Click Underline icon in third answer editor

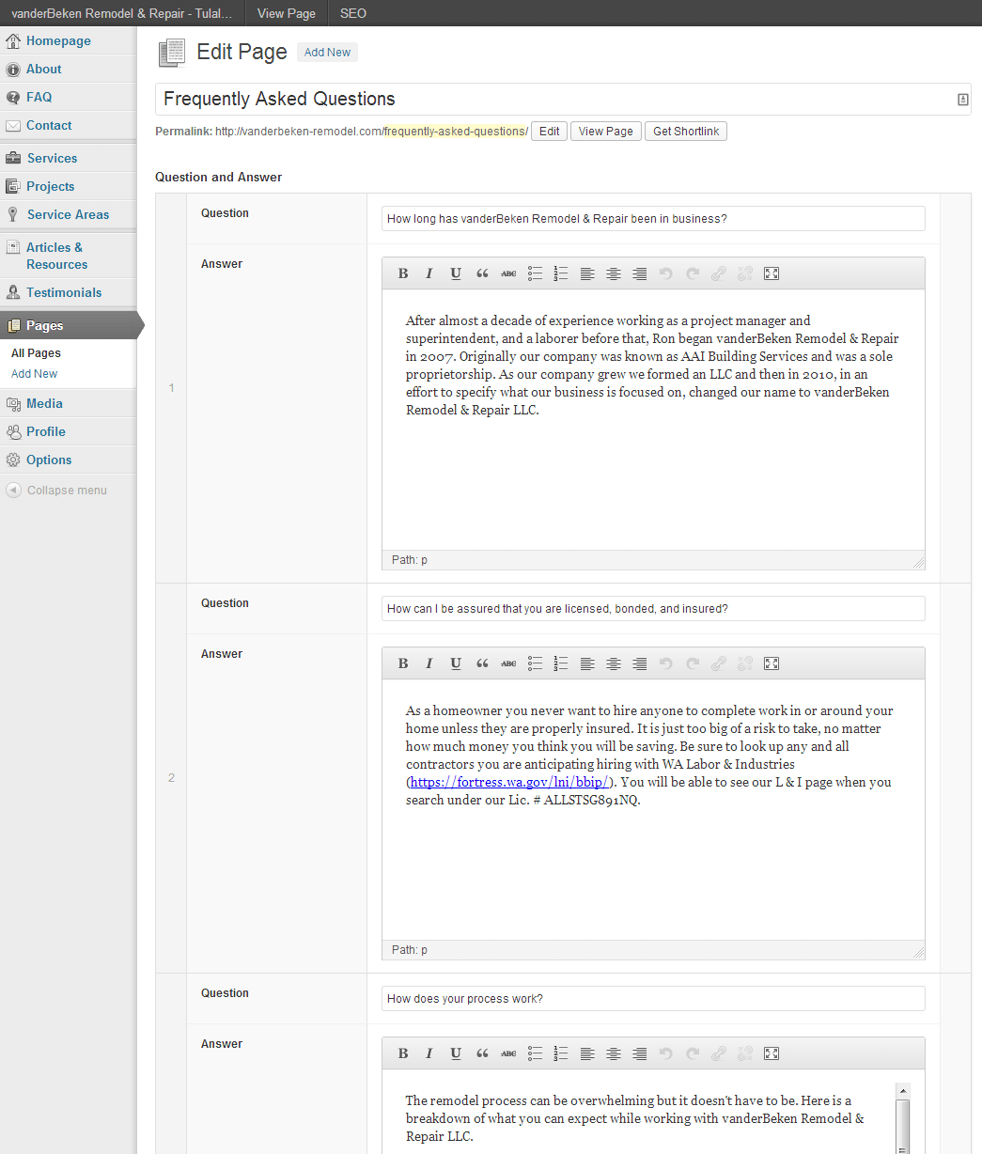pos(456,1053)
